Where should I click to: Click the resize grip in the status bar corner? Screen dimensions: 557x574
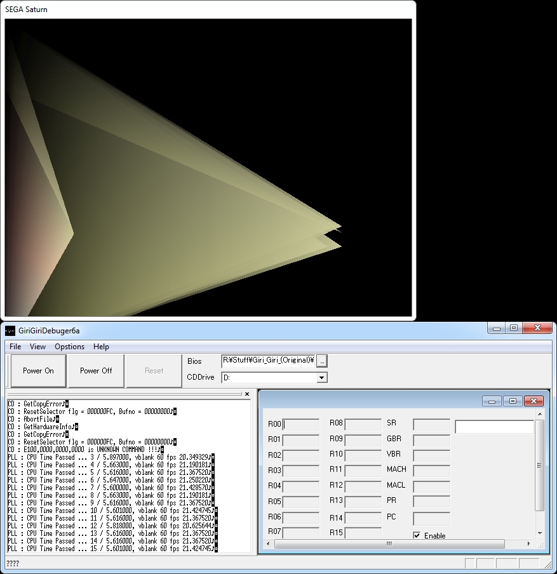coord(547,564)
